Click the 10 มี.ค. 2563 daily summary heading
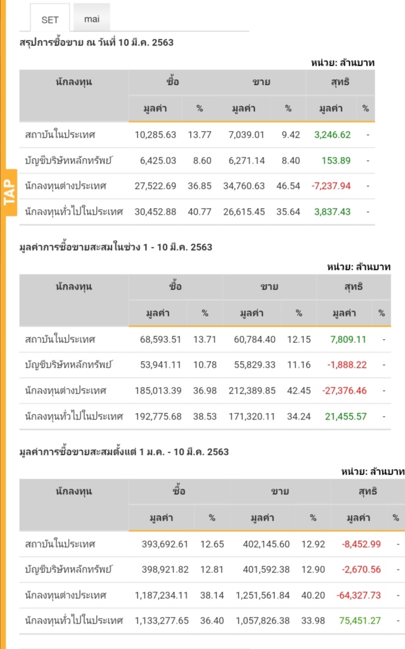This screenshot has height=649, width=405. coord(96,42)
